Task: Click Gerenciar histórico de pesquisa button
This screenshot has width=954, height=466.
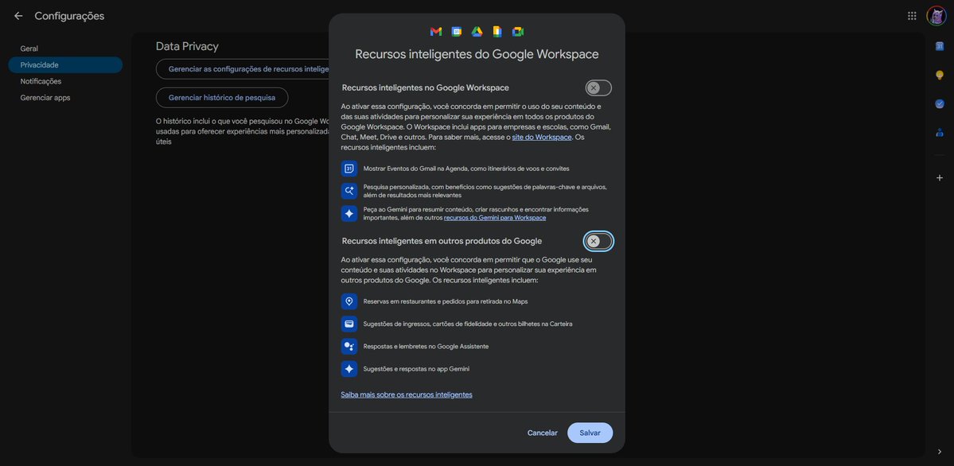Action: click(x=222, y=97)
